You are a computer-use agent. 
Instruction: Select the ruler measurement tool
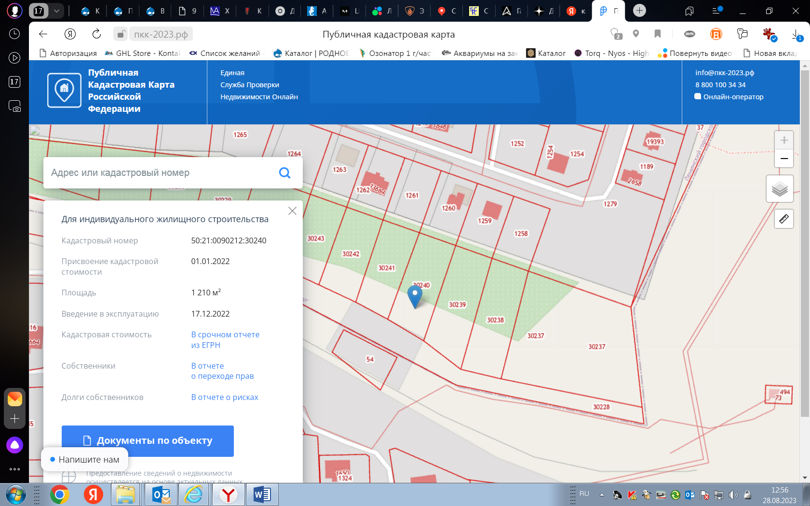pos(784,219)
